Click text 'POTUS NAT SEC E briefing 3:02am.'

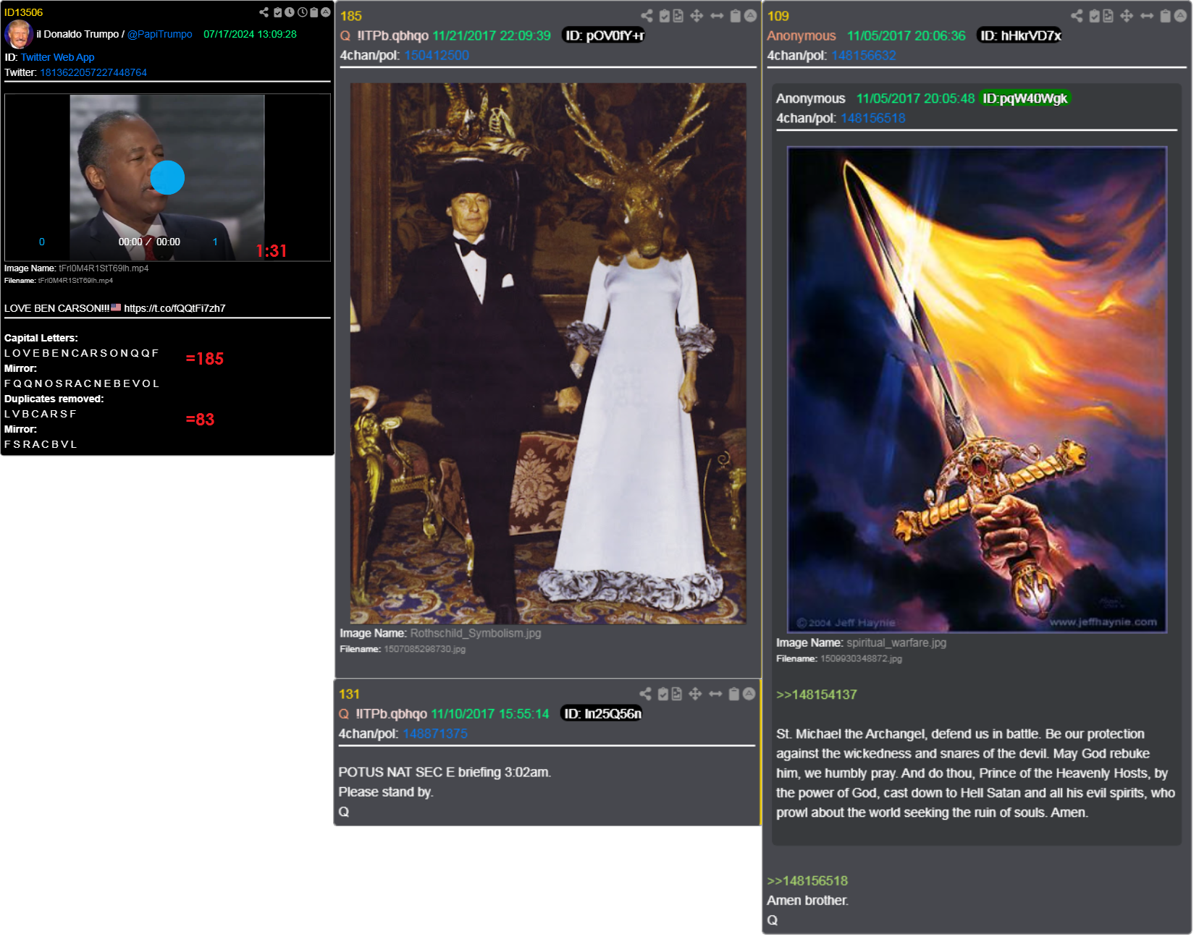(445, 772)
